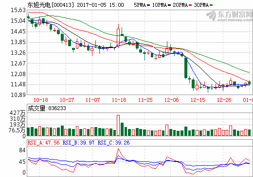
Task: Click the 10.89 price axis label
Action: click(x=18, y=95)
